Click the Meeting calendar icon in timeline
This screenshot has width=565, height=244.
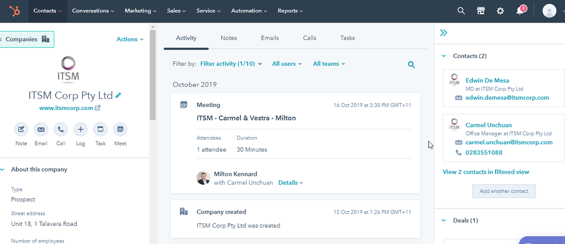[184, 105]
